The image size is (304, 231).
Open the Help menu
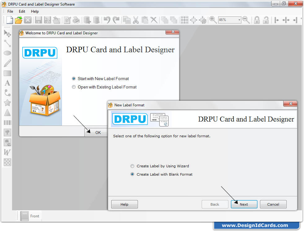pyautogui.click(x=35, y=11)
